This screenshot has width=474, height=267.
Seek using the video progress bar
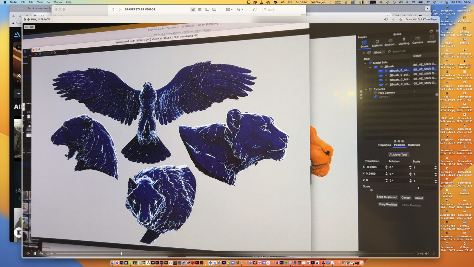[x=235, y=254]
